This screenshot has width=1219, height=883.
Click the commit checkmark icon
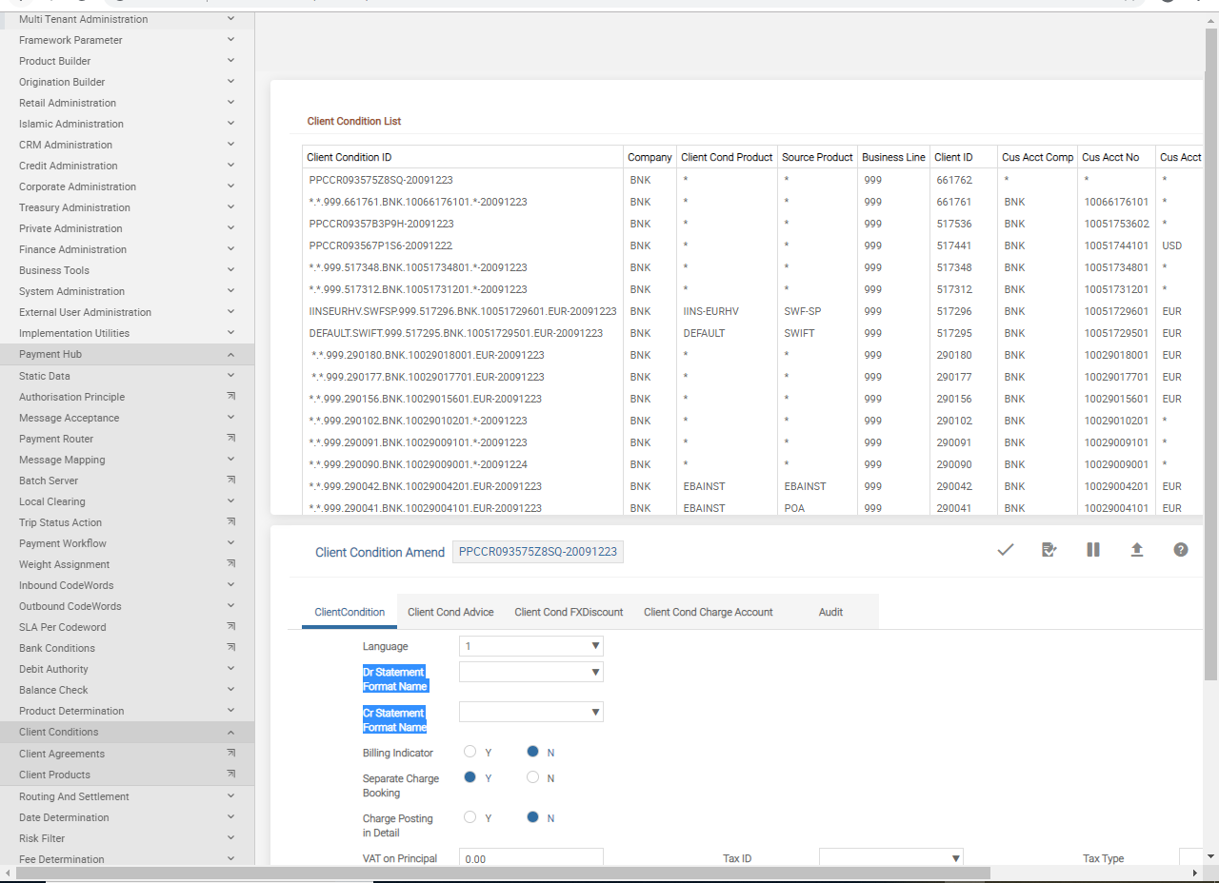pos(1005,550)
